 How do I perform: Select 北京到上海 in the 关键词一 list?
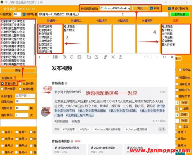(45, 48)
